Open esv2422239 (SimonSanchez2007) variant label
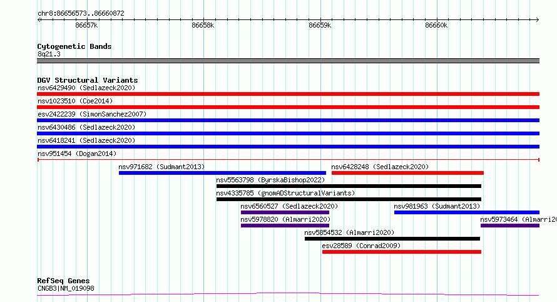This screenshot has width=557, height=302. point(92,114)
